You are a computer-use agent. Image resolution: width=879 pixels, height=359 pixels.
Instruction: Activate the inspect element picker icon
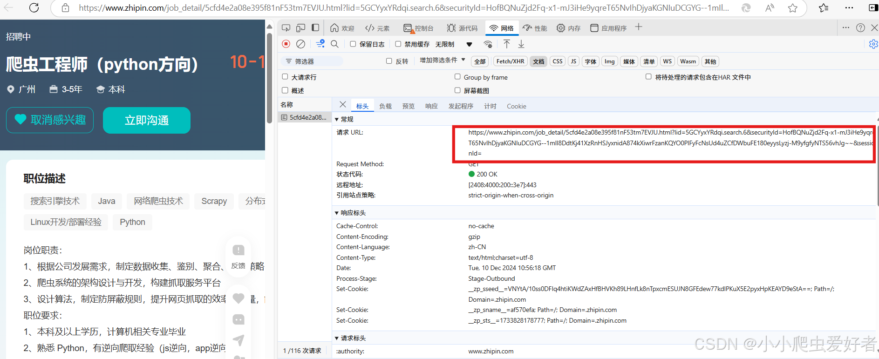point(286,28)
